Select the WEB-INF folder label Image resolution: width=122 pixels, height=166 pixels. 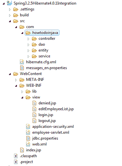[x=34, y=85]
